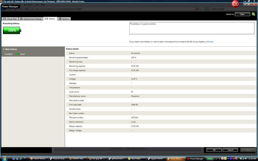
Task: Click the red Power Manager battery gauge icon
Action: click(236, 4)
